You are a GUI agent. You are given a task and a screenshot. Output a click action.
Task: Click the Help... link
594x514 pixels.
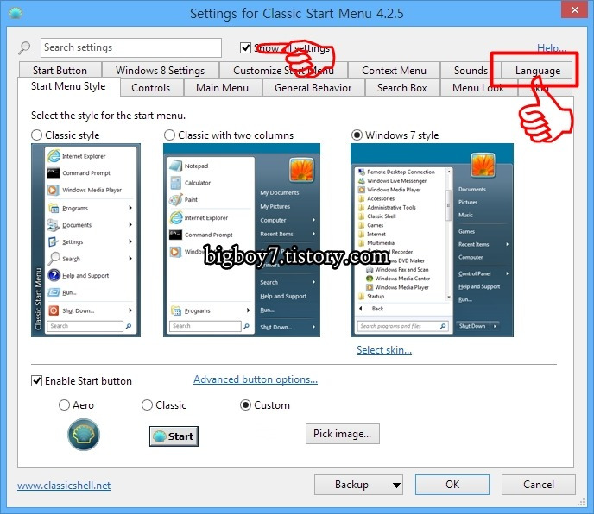tap(551, 47)
